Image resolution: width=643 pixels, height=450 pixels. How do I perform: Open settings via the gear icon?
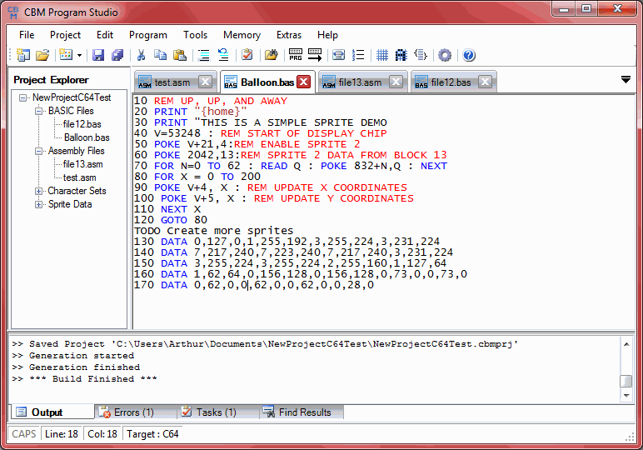tap(445, 56)
